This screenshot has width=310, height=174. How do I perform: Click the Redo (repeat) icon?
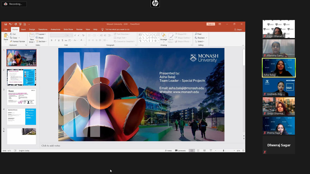click(16, 24)
